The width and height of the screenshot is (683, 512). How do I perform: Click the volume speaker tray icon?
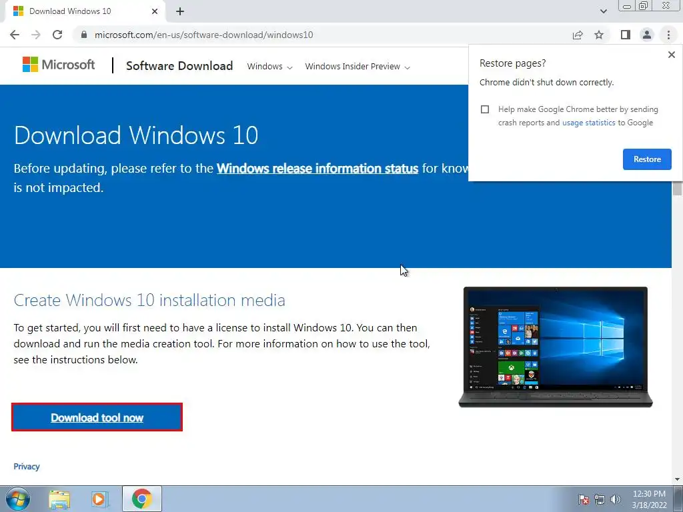(616, 499)
